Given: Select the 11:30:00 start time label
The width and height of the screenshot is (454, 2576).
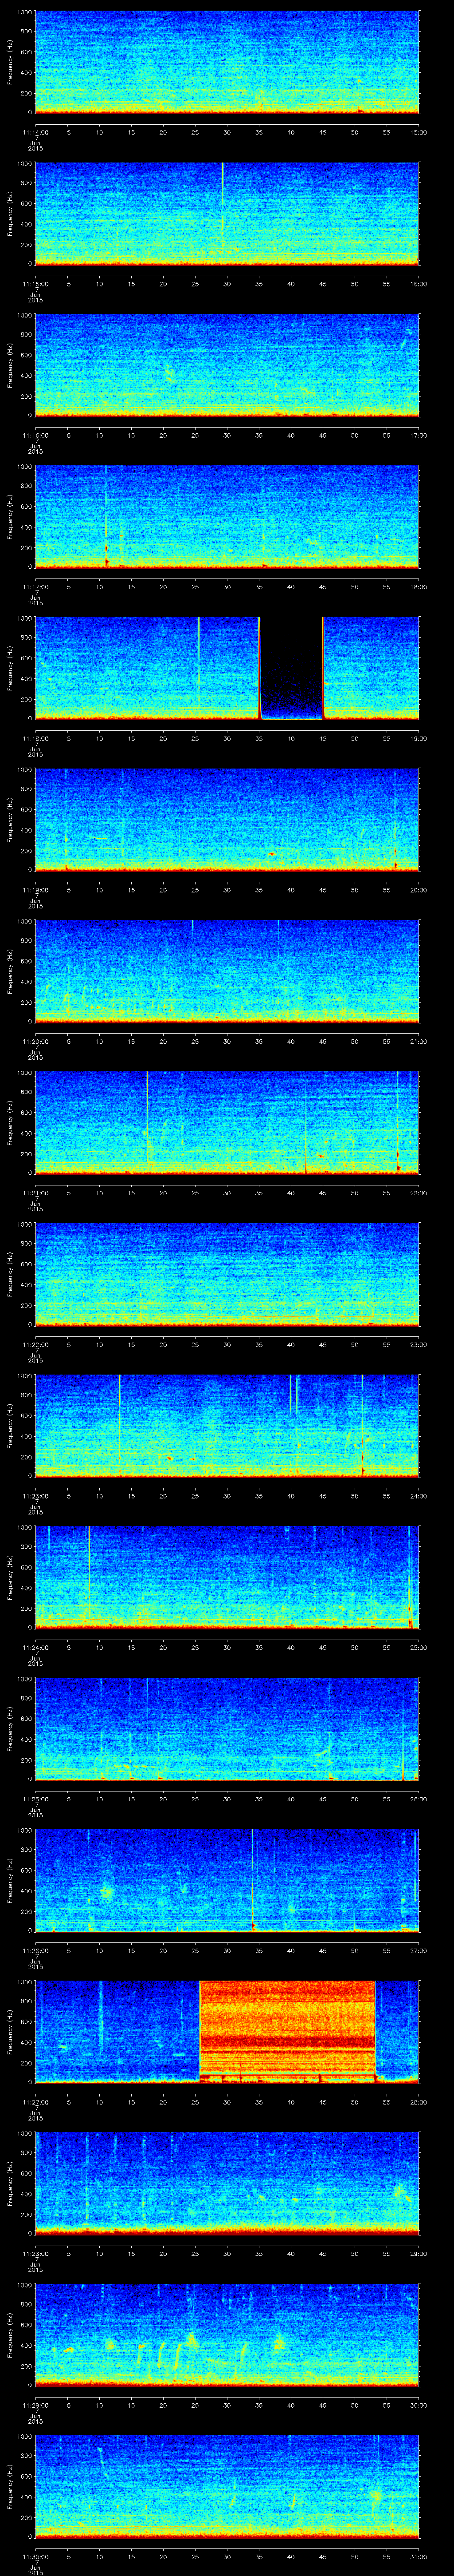Looking at the screenshot, I should (x=35, y=2557).
